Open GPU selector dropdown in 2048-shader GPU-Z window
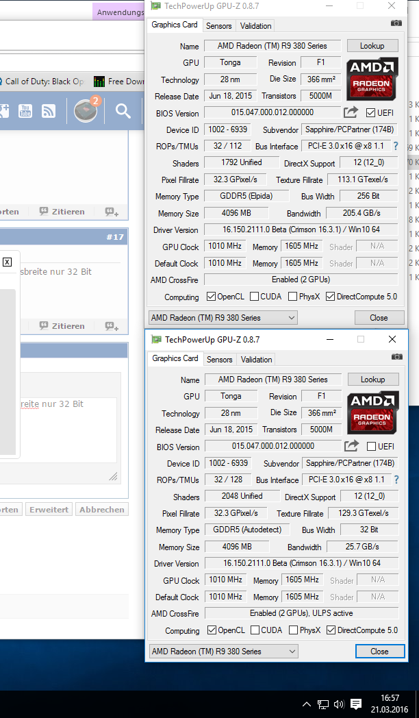The image size is (419, 718). coord(224,651)
